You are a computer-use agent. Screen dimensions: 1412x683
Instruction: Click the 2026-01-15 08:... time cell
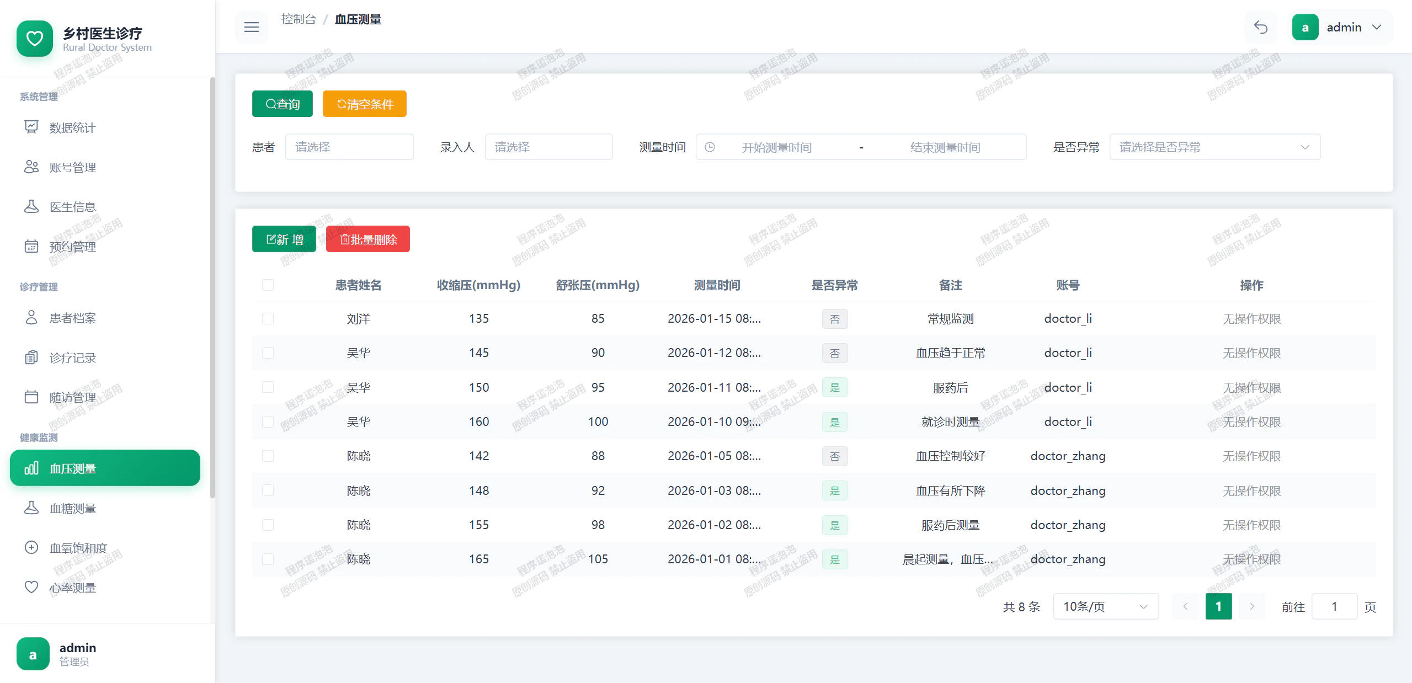[x=714, y=318]
